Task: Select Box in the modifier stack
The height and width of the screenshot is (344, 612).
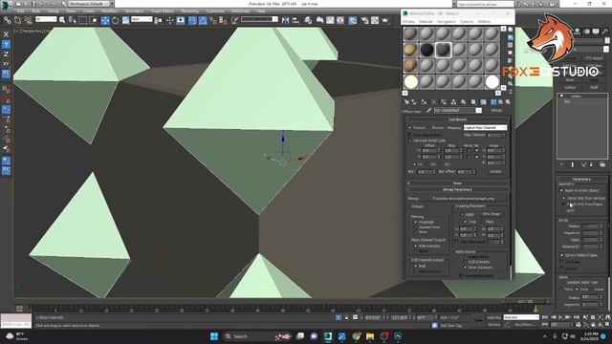Action: (x=567, y=101)
